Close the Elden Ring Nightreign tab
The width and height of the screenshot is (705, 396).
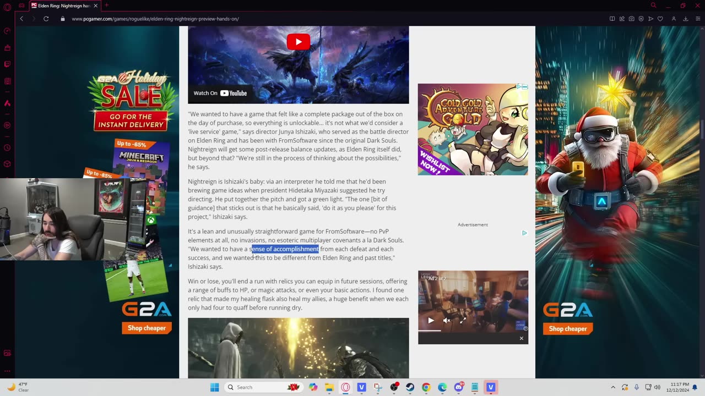pyautogui.click(x=95, y=5)
